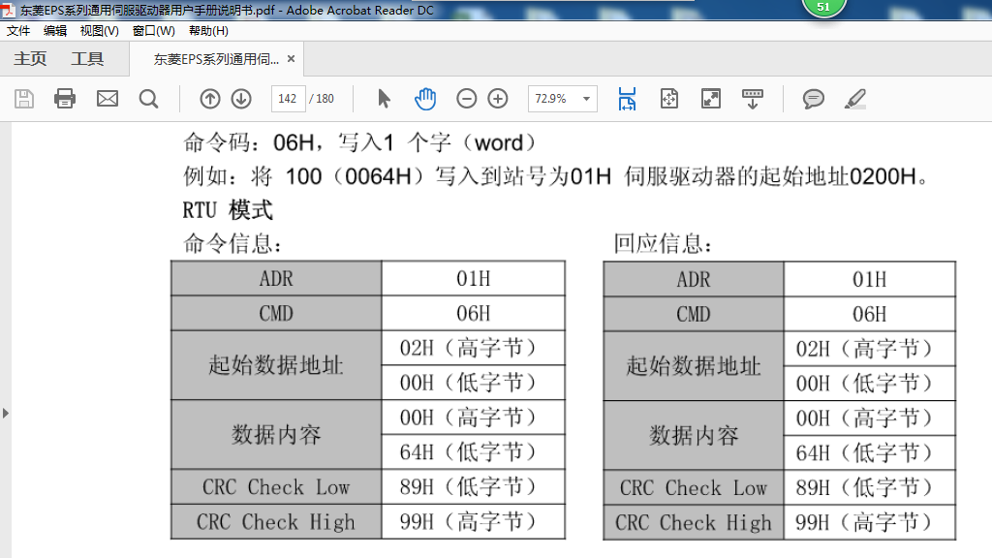
Task: Click the fit one full page icon
Action: (x=668, y=99)
